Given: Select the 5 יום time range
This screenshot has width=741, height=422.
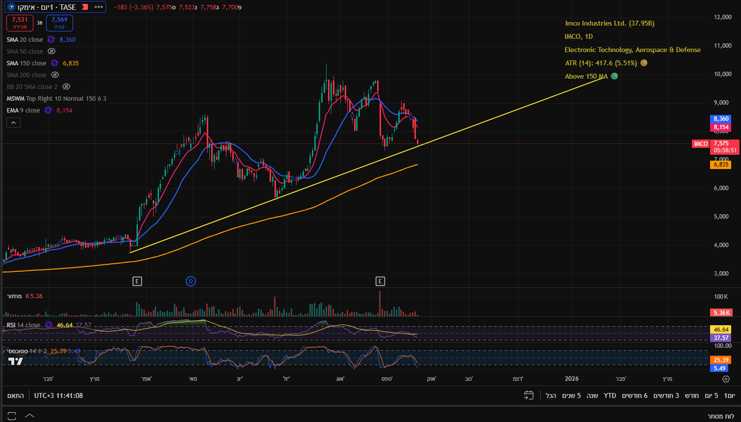Looking at the screenshot, I should click(712, 395).
